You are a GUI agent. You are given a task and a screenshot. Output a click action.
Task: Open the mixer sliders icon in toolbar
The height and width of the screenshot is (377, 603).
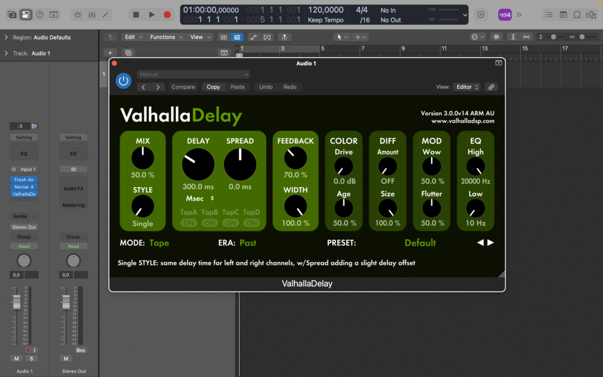coord(92,14)
